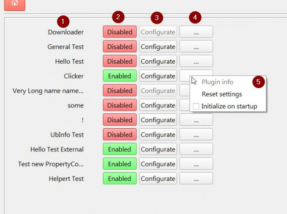Toggle Downloader plugin Disabled button
Viewport: 287px width, 214px height.
pyautogui.click(x=120, y=32)
